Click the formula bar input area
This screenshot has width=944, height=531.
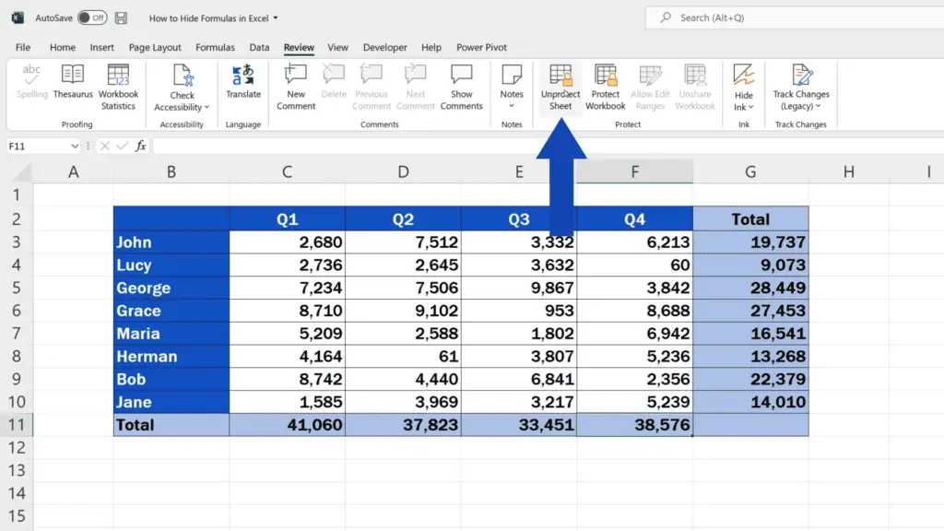(x=548, y=146)
